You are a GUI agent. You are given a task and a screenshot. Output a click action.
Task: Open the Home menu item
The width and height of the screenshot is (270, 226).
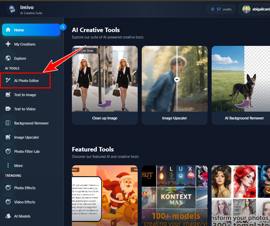31,30
